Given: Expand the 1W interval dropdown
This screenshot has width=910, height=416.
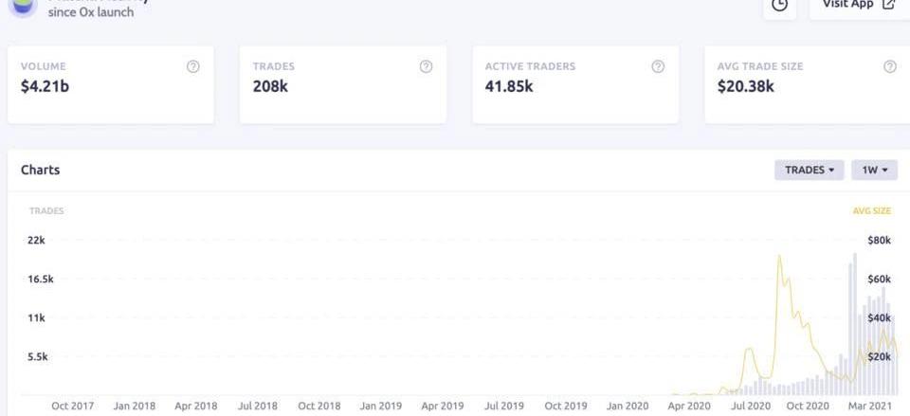Looking at the screenshot, I should [875, 170].
